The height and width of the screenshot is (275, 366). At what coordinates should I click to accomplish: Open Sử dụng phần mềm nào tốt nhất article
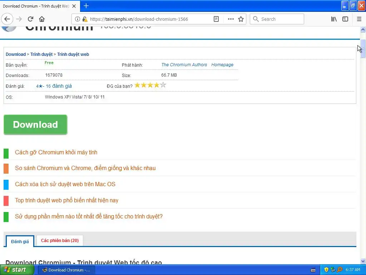click(x=89, y=217)
